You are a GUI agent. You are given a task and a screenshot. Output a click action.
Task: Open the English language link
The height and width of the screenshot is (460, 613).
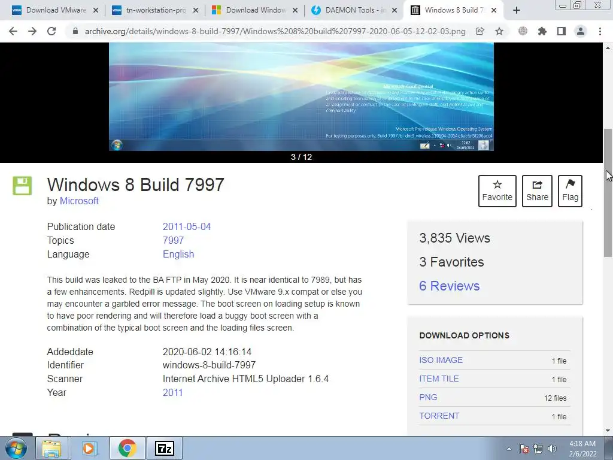(178, 254)
